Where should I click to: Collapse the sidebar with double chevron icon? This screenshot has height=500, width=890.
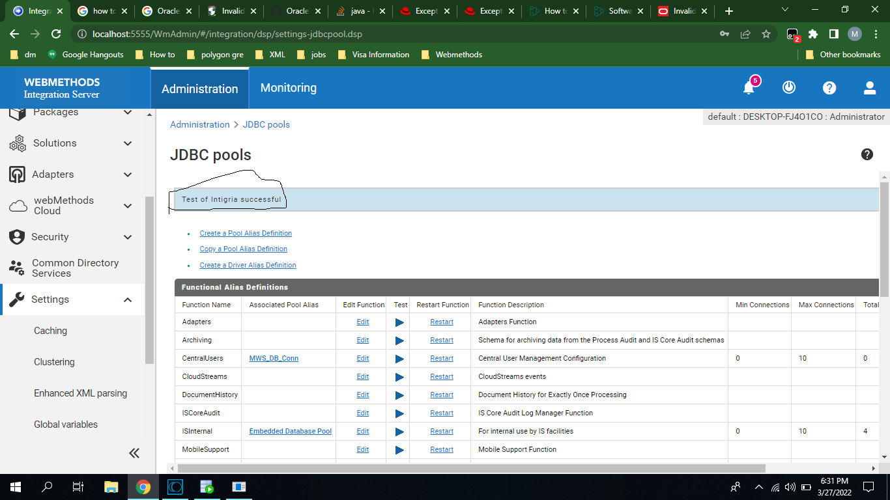click(x=134, y=453)
